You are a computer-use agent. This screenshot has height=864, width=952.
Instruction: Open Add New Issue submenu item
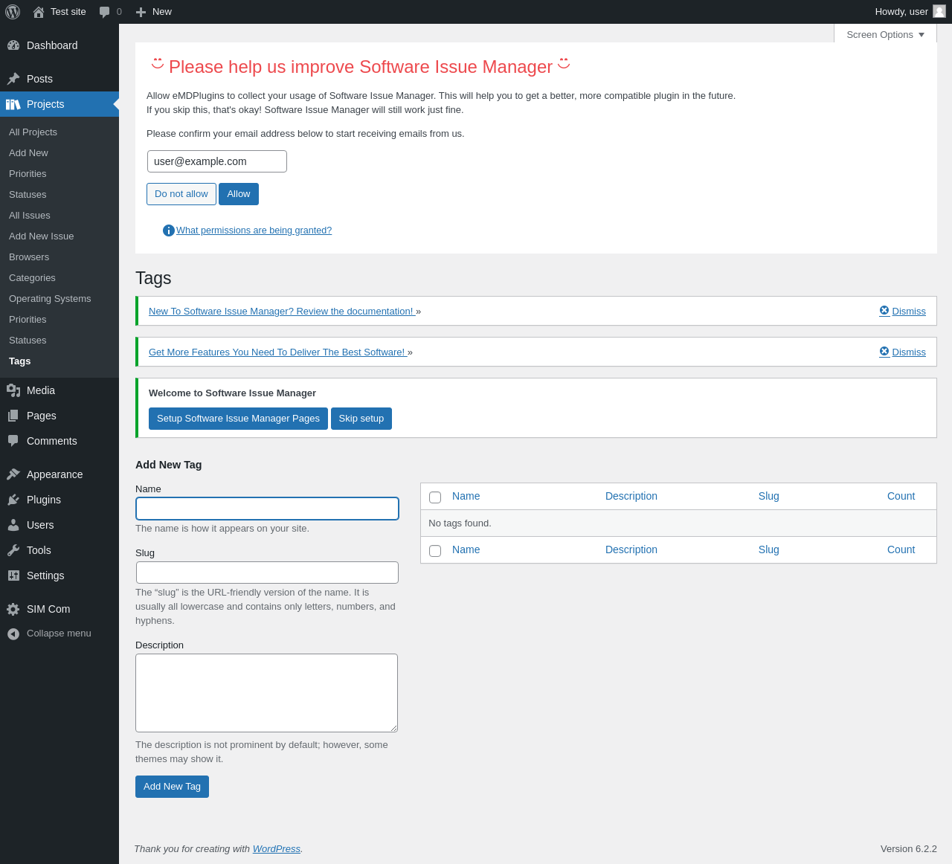point(42,236)
